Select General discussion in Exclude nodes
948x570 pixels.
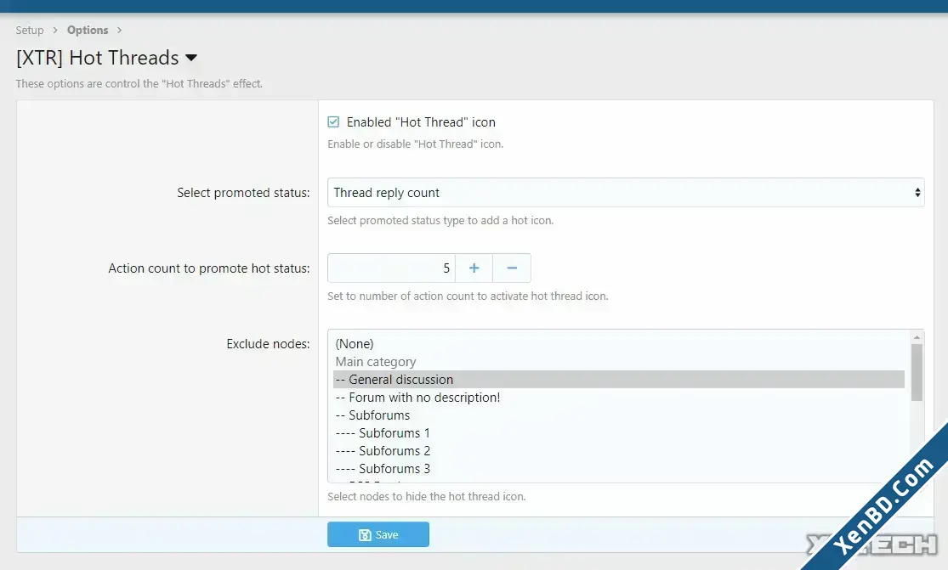(x=618, y=379)
